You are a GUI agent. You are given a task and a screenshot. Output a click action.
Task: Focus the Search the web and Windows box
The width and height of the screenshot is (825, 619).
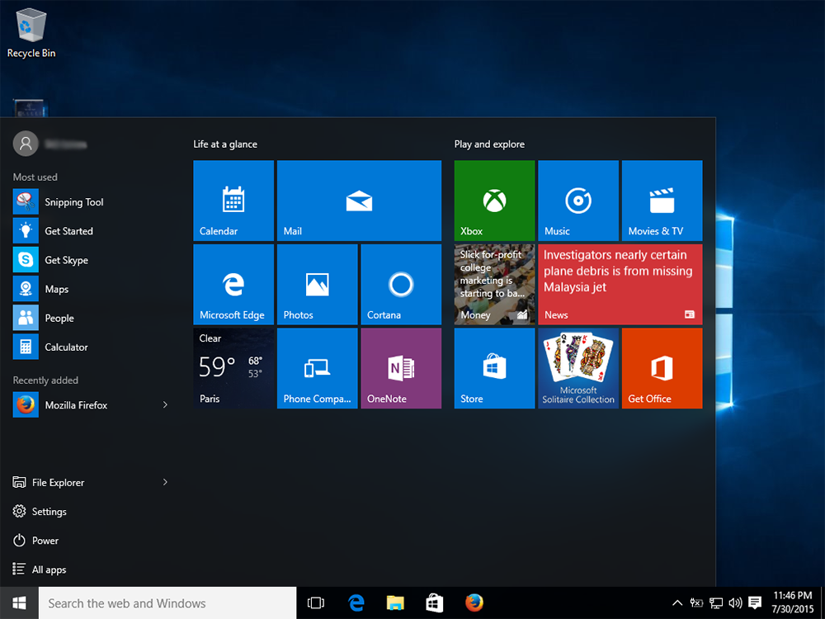coord(167,602)
